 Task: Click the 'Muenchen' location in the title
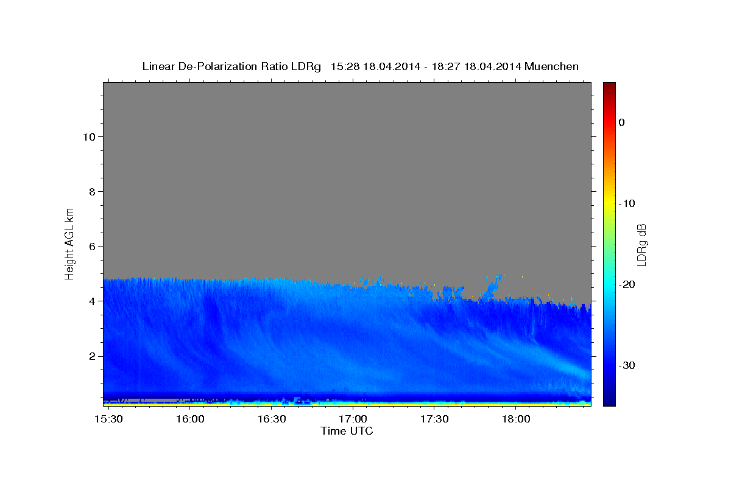click(x=551, y=66)
